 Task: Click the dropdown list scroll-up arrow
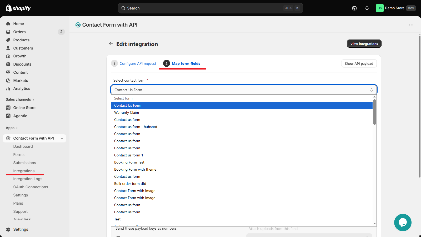374,97
